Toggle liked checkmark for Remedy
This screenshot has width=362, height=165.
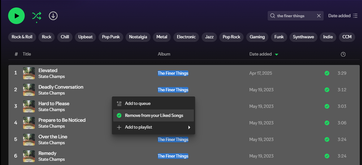coord(327,156)
